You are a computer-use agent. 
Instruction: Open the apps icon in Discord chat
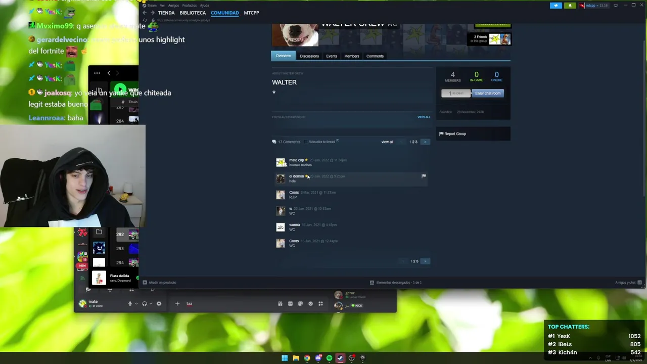(x=320, y=304)
